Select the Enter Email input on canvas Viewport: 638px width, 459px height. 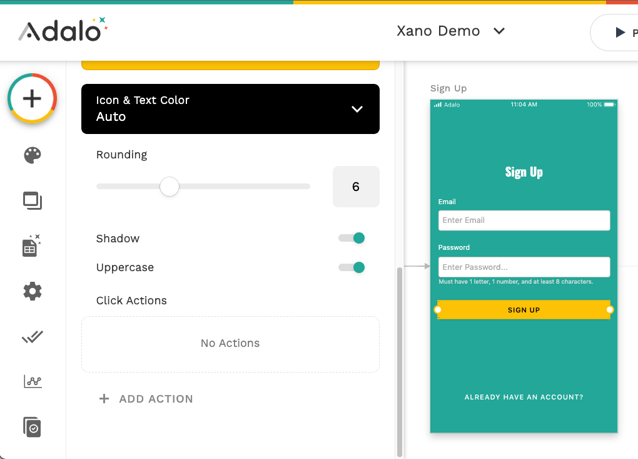tap(524, 220)
